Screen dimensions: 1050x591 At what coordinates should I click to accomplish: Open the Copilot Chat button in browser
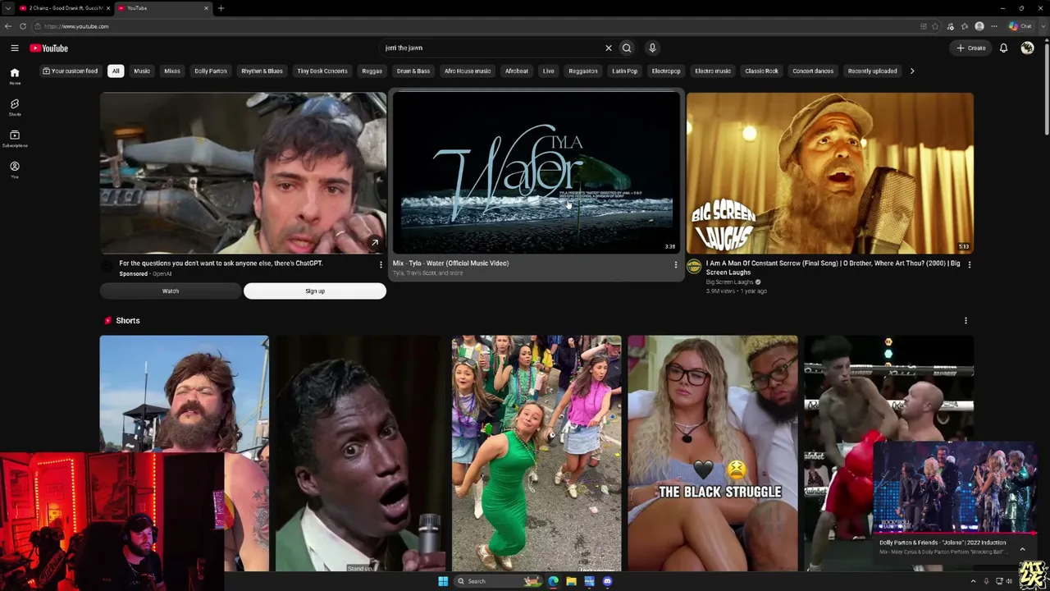(x=1020, y=26)
